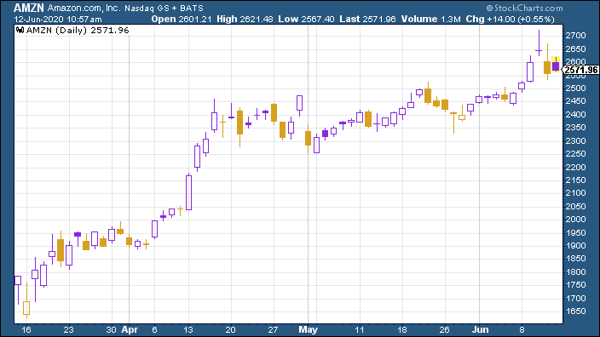Click the yellow highlighted latest candle
The width and height of the screenshot is (600, 337).
pyautogui.click(x=556, y=64)
